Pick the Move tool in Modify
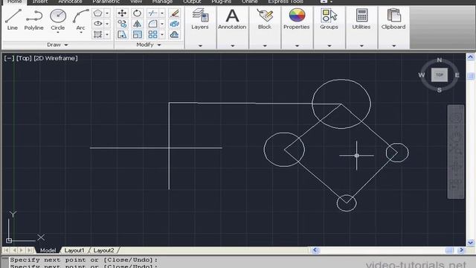 coord(122,13)
